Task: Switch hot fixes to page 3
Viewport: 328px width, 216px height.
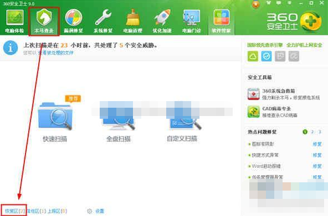Action: [320, 132]
